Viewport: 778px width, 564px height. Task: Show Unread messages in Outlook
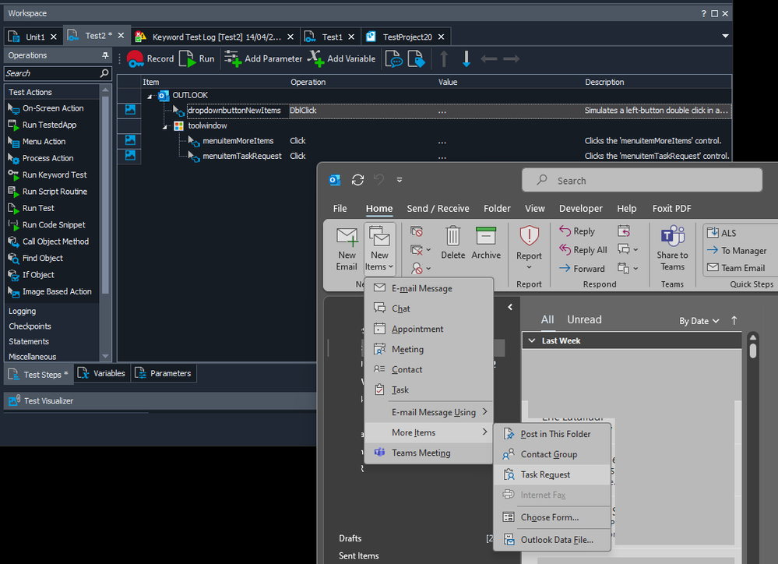point(584,319)
